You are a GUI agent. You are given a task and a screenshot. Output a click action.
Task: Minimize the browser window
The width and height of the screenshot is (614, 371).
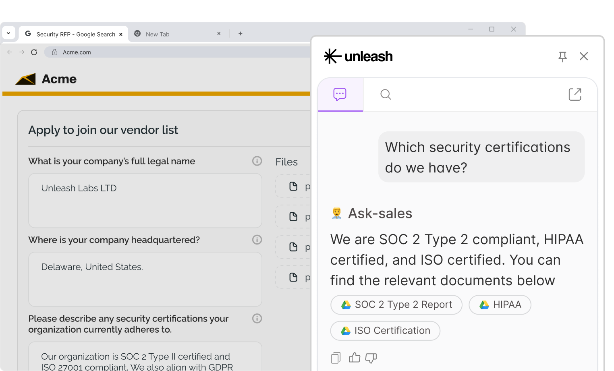tap(471, 29)
